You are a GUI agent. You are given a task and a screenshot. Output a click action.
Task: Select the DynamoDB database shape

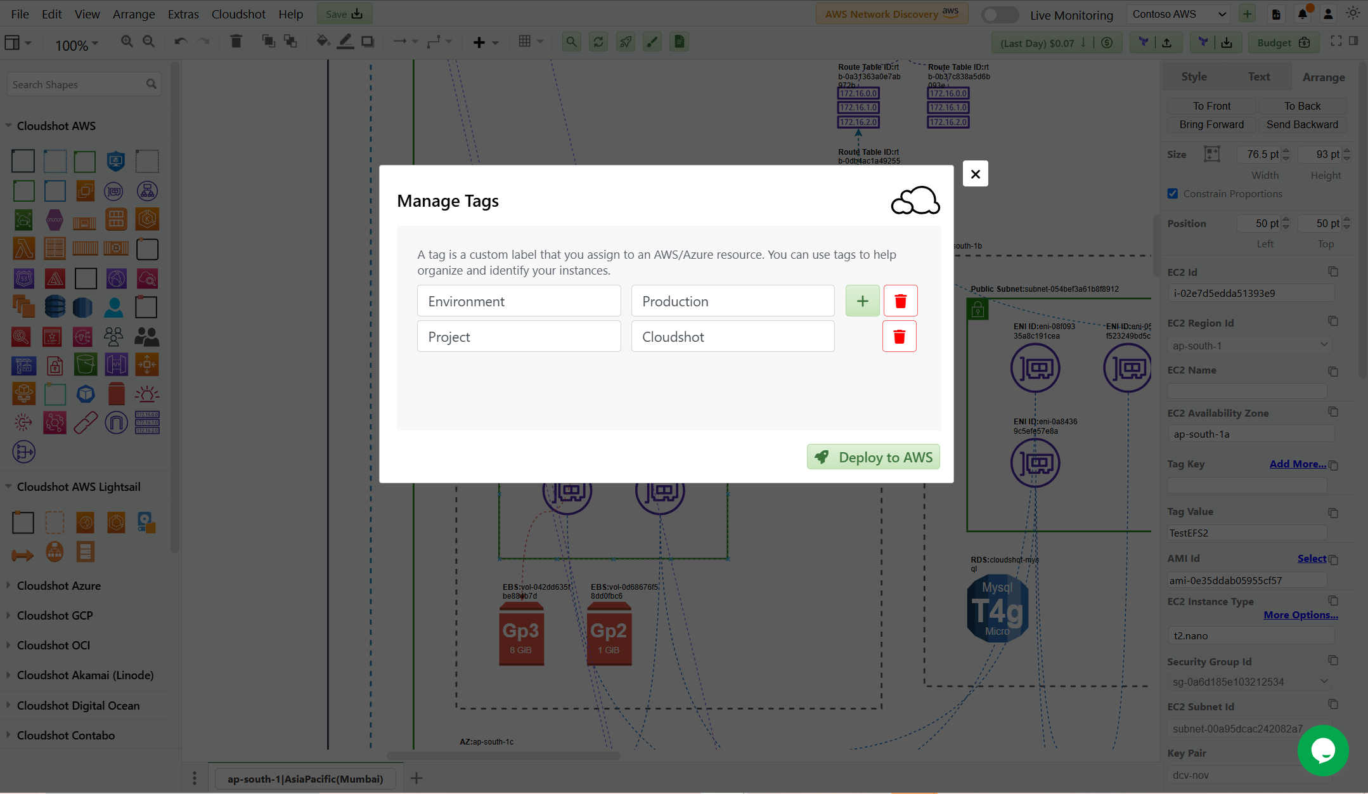pos(55,306)
